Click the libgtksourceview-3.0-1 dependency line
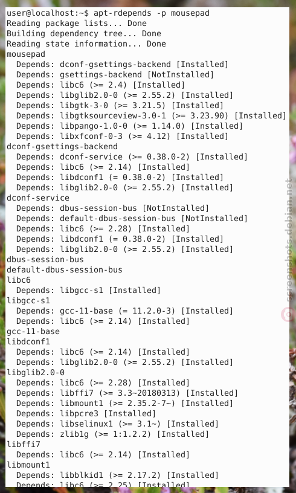296x493 pixels. [x=152, y=116]
